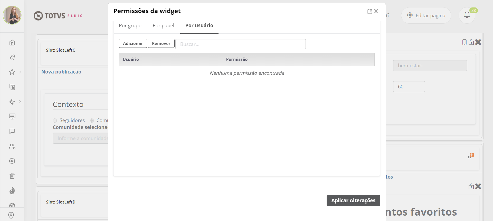Screen dimensions: 493x221
Task: Click the 38 notifications badge
Action: (473, 11)
